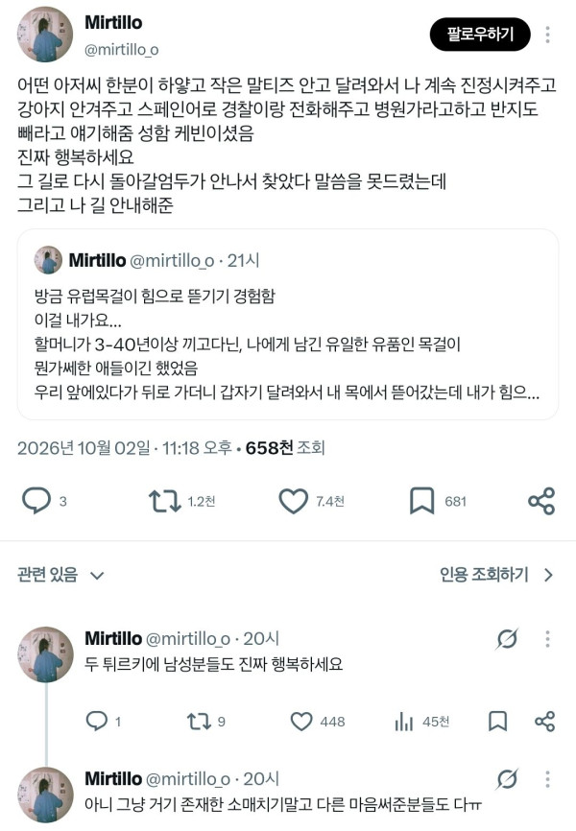Click the chevron next to 인용 조회하기
The width and height of the screenshot is (576, 831).
[x=549, y=575]
